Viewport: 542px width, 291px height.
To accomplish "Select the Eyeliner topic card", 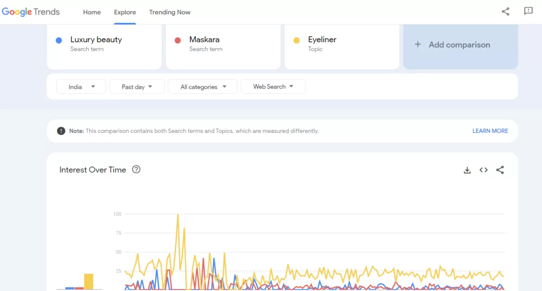I will click(342, 47).
